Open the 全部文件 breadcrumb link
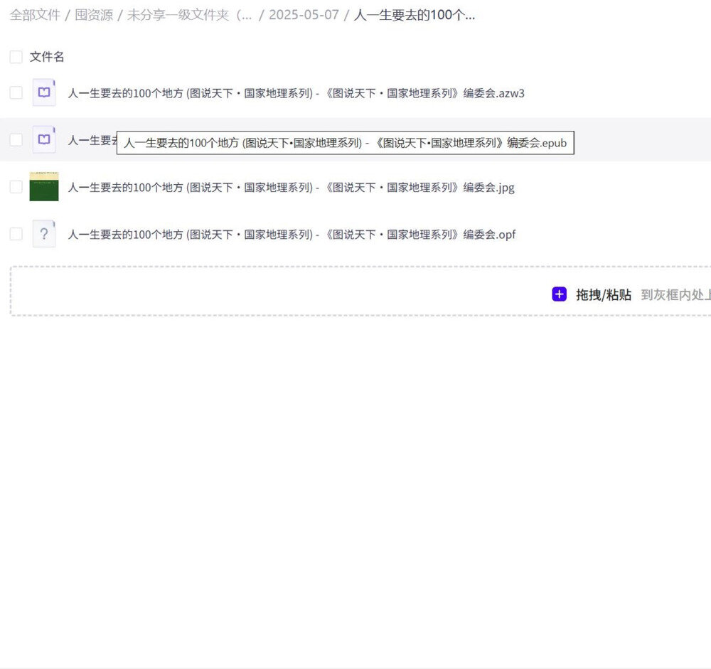The width and height of the screenshot is (711, 669). (35, 14)
